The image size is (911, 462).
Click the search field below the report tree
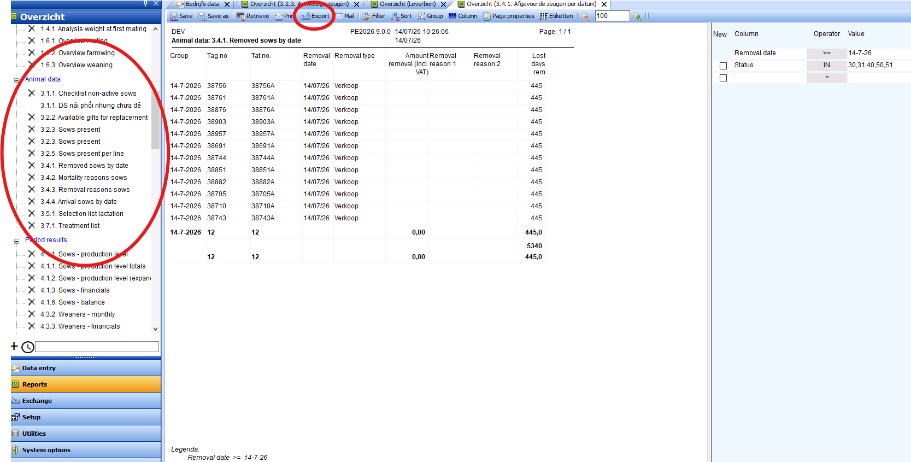click(x=97, y=347)
